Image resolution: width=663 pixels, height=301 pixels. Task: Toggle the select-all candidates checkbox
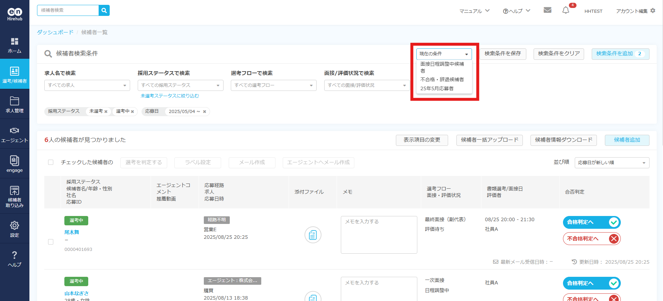point(51,162)
